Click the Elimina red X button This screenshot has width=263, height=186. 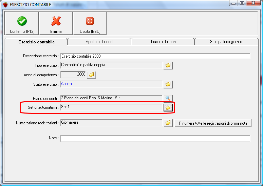point(56,23)
